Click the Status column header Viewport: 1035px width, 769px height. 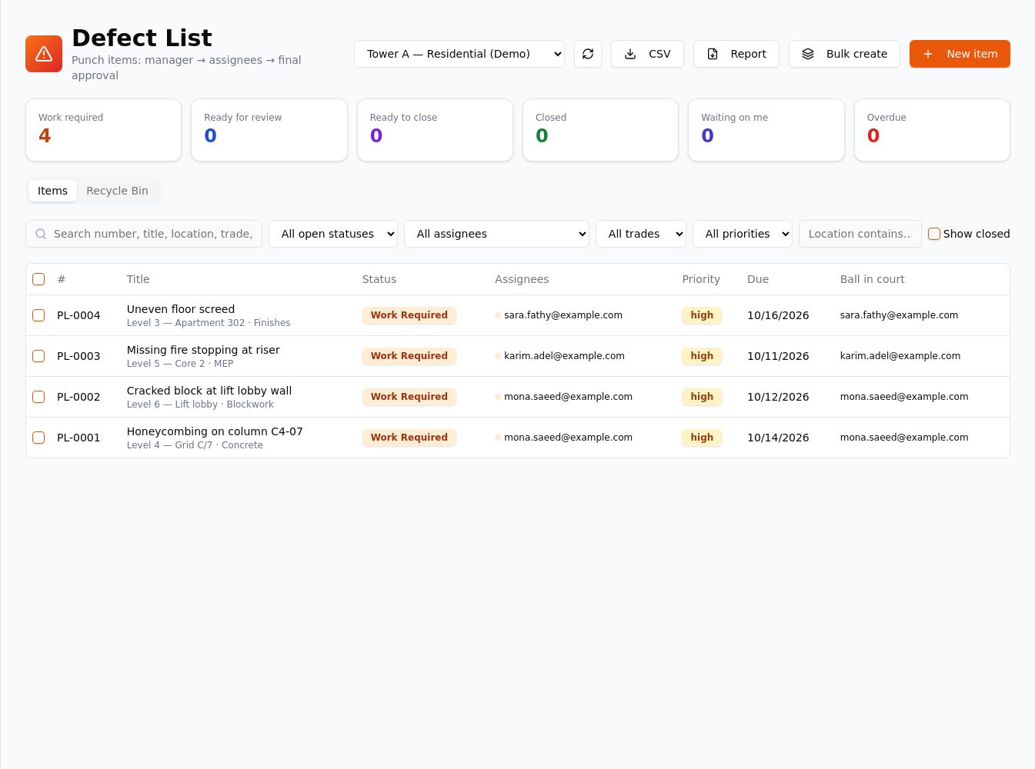click(379, 279)
